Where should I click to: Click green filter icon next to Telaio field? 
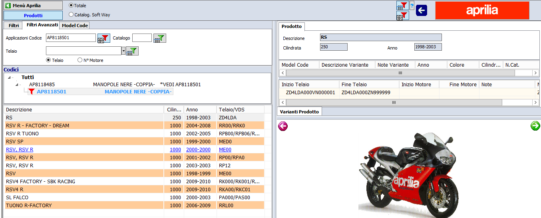point(132,51)
